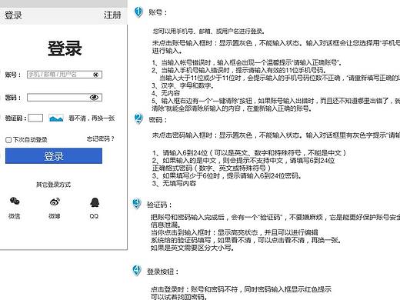Click the line 3、无填写内容
Screen dimensions: 400x300
click(x=174, y=183)
